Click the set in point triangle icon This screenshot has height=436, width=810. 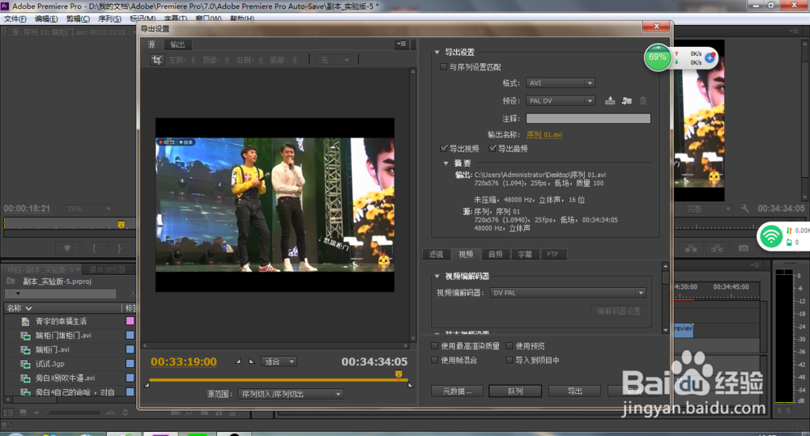238,362
